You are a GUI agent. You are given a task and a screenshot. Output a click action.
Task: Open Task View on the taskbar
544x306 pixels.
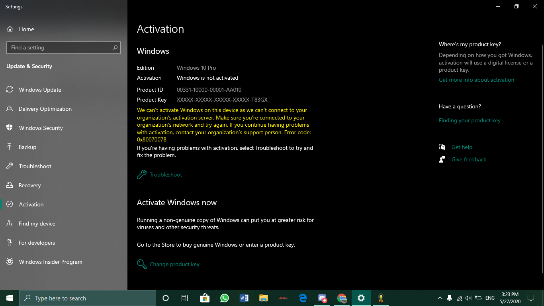185,298
